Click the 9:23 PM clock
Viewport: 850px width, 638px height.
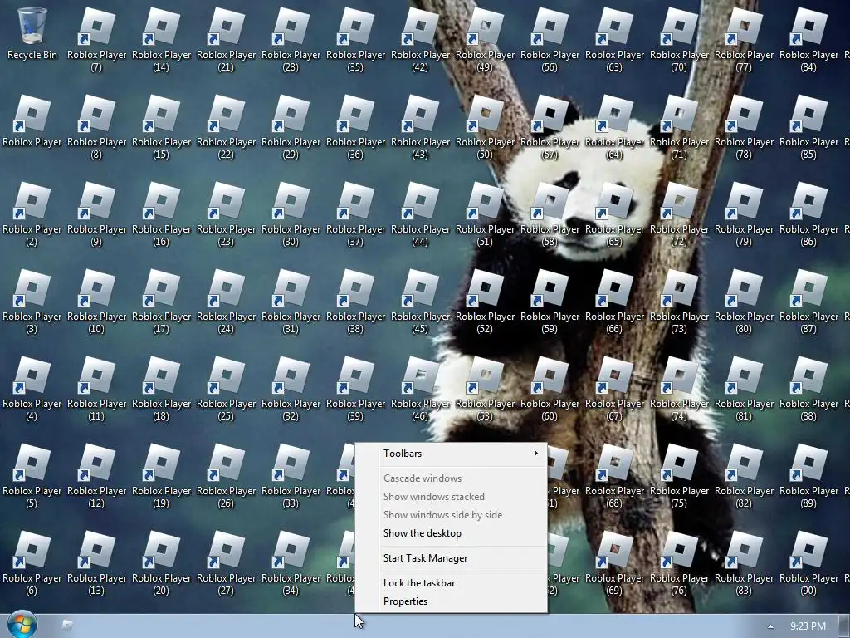(808, 626)
